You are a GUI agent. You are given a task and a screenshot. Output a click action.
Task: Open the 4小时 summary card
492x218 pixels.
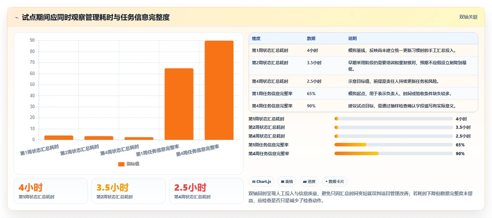tap(51, 191)
